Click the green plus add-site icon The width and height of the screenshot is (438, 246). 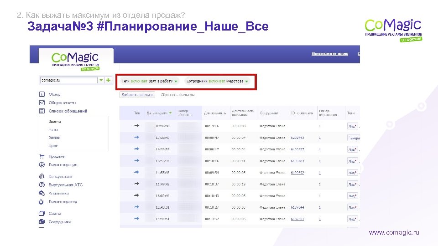point(109,80)
